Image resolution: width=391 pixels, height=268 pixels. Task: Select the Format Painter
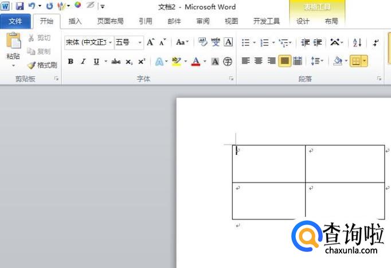[x=42, y=65]
